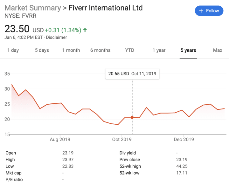Click the 20 y-axis label
Viewport: 229px width, 190px height.
coord(7,119)
